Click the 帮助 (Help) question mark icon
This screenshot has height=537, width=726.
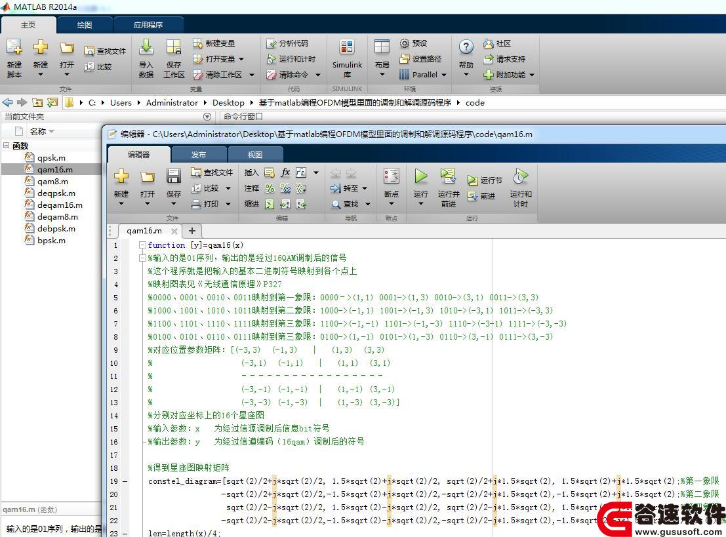coord(466,47)
